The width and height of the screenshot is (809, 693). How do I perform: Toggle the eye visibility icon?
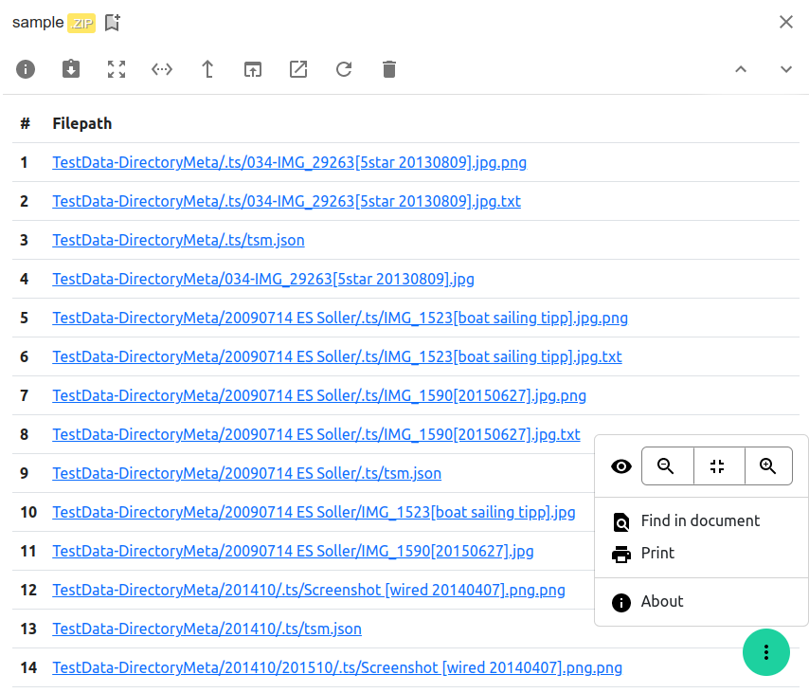click(620, 465)
